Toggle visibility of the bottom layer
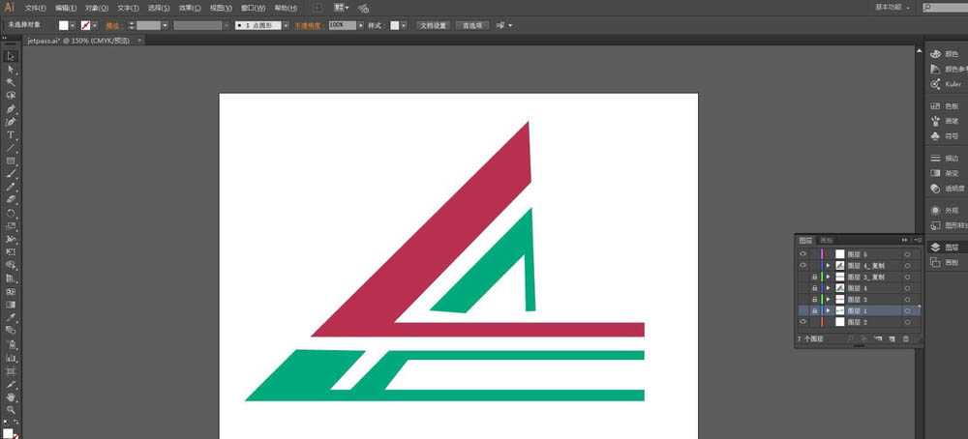The width and height of the screenshot is (968, 439). [x=803, y=322]
